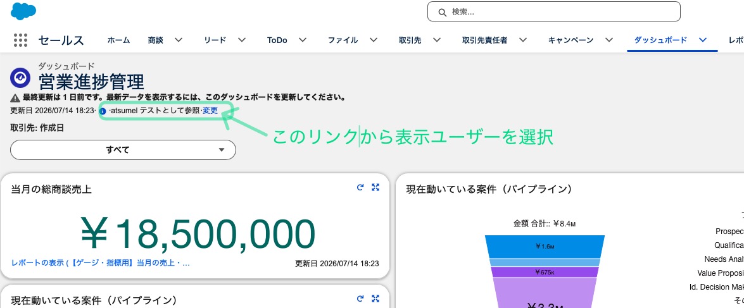Click the blue ￥1.6M funnel segment
Screen dimensions: 744x308
(x=545, y=247)
